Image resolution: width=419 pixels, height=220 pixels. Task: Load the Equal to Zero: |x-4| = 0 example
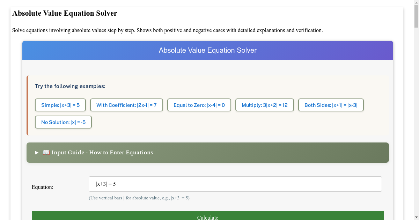pos(199,105)
